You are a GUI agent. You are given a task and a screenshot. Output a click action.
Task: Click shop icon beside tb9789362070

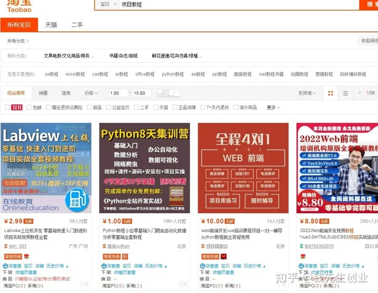pos(301,246)
